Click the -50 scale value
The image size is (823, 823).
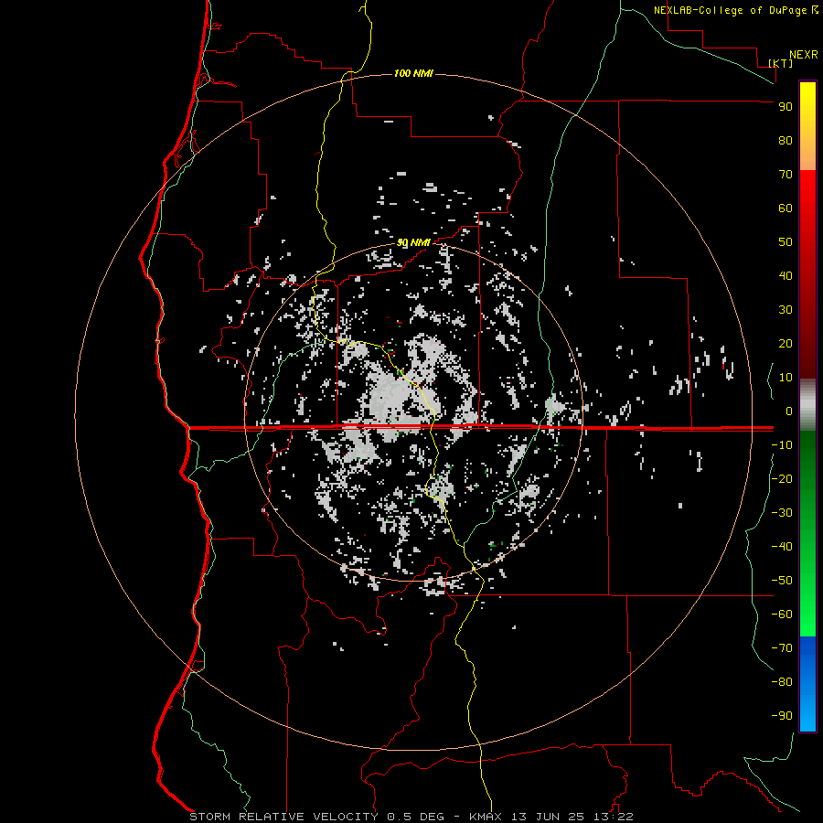click(x=782, y=581)
